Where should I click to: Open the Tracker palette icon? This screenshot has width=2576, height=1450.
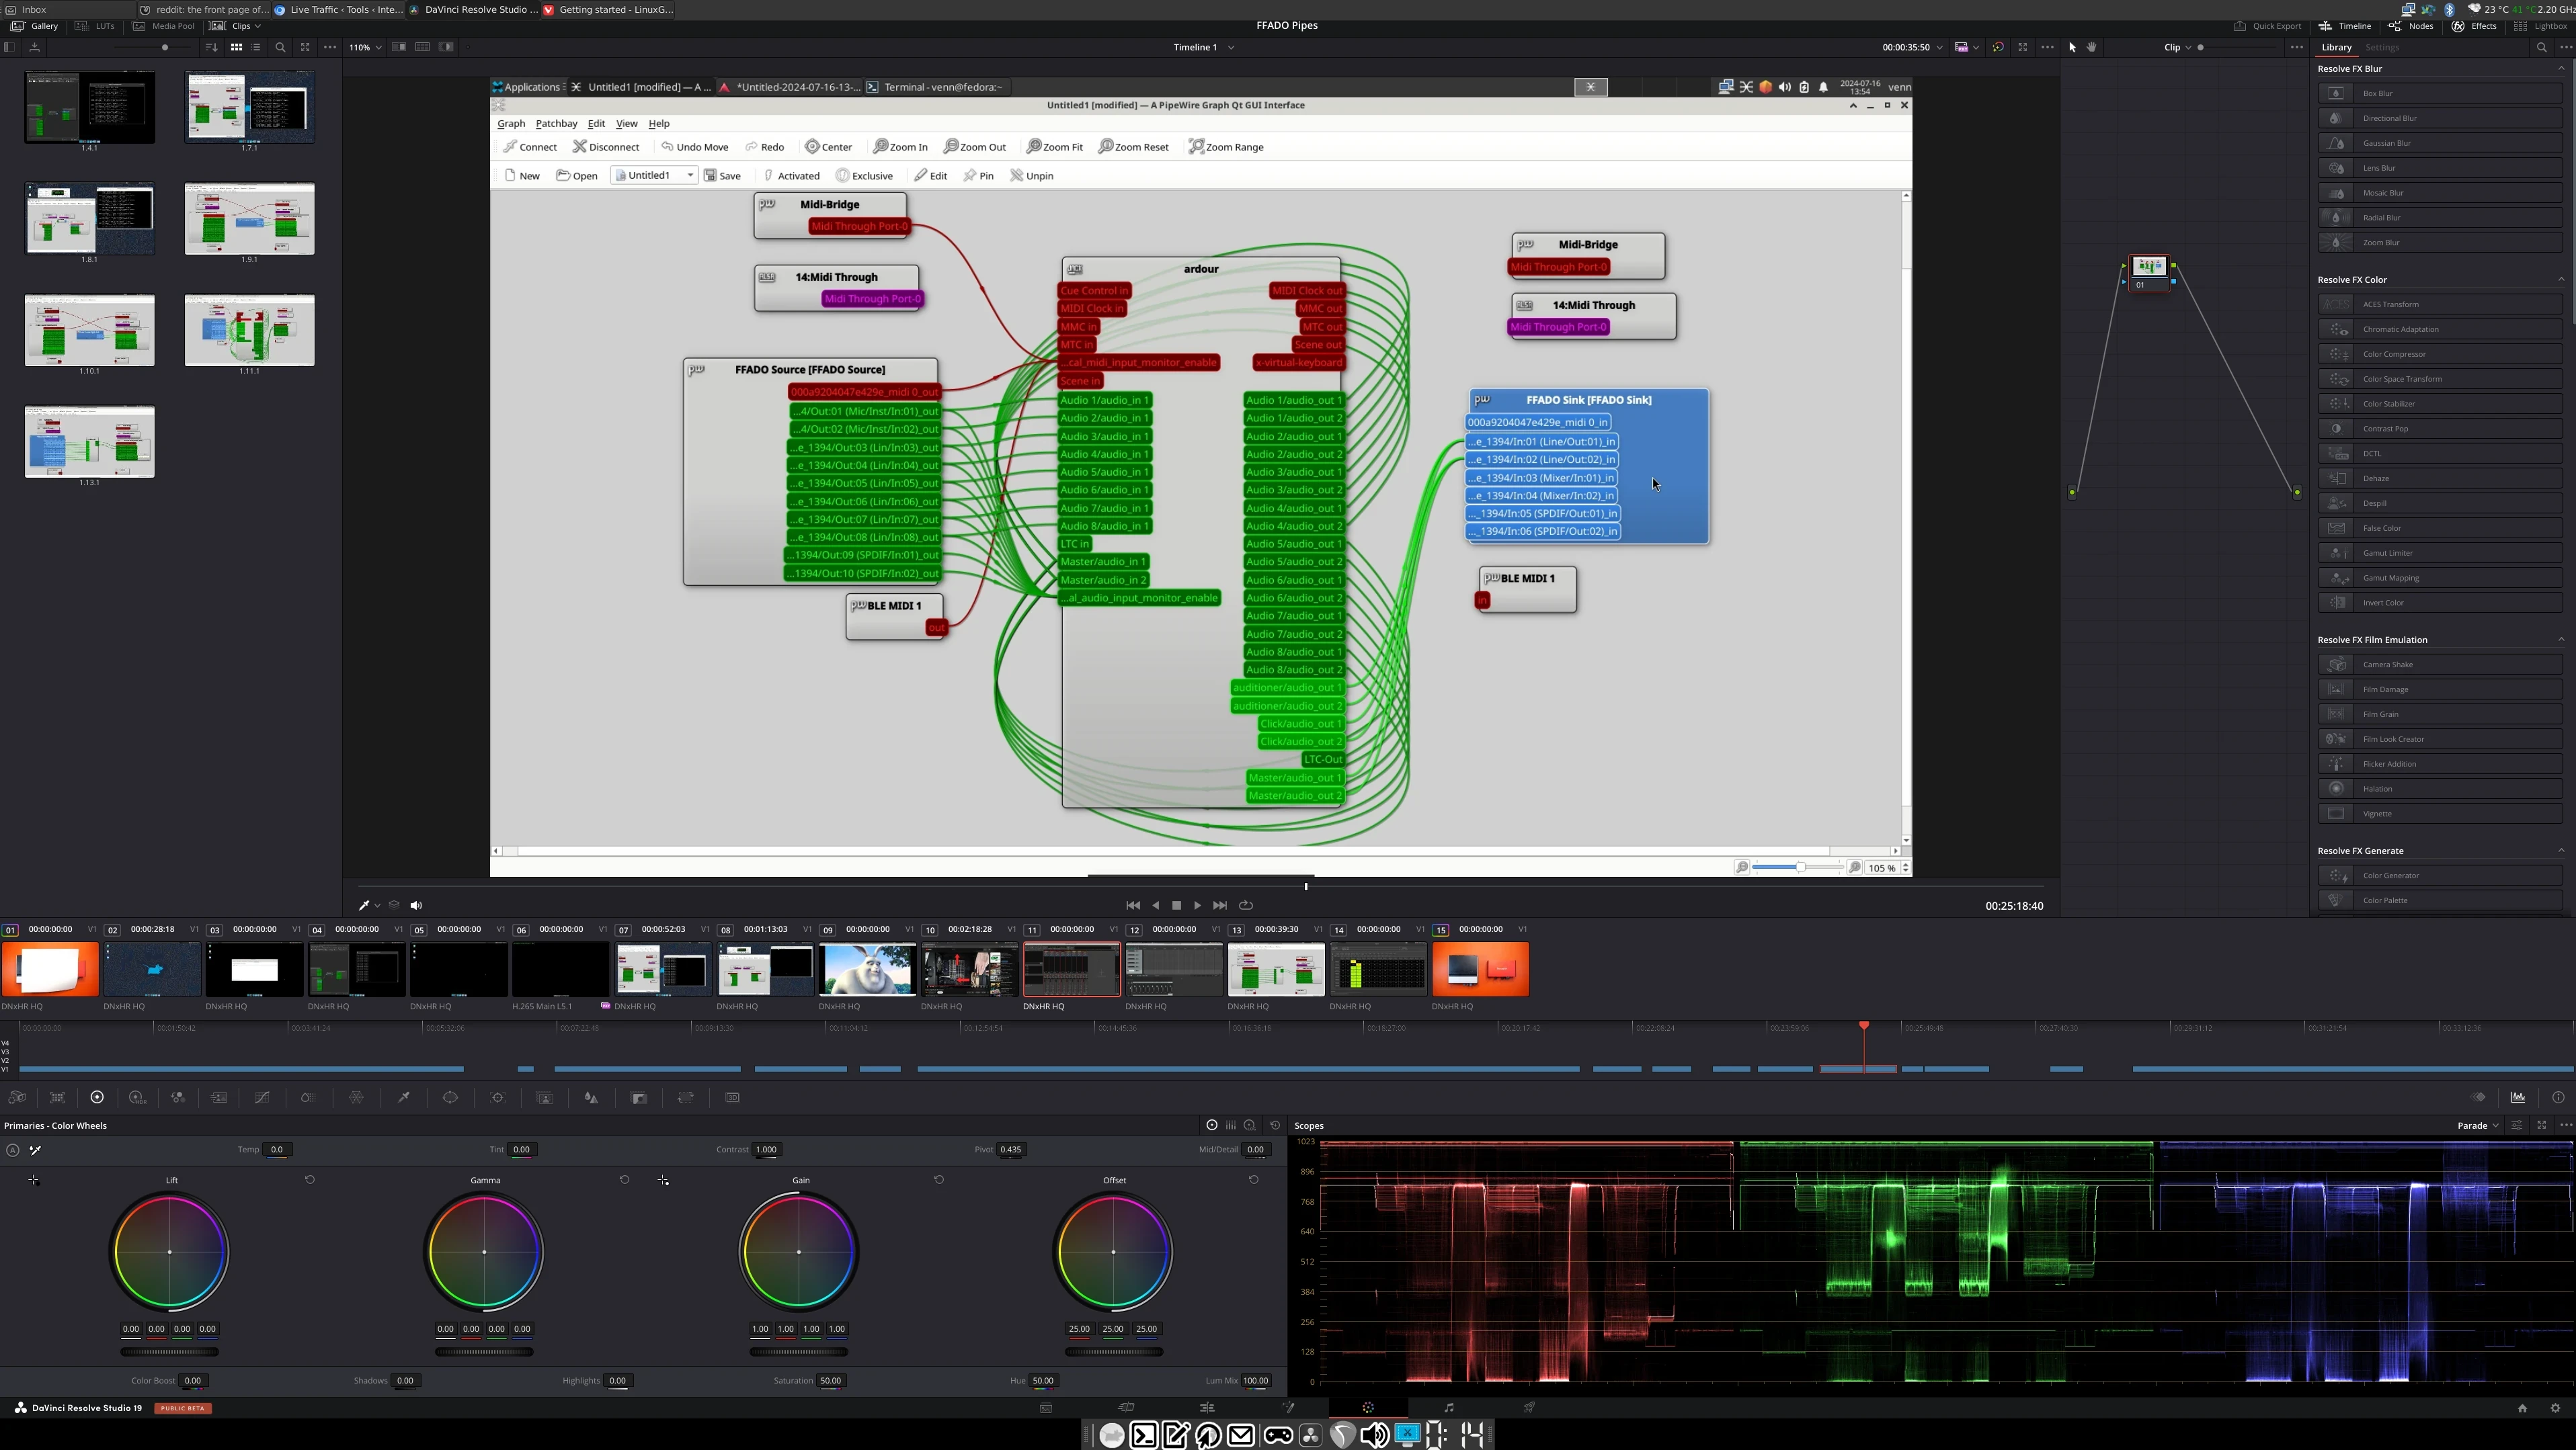click(498, 1098)
